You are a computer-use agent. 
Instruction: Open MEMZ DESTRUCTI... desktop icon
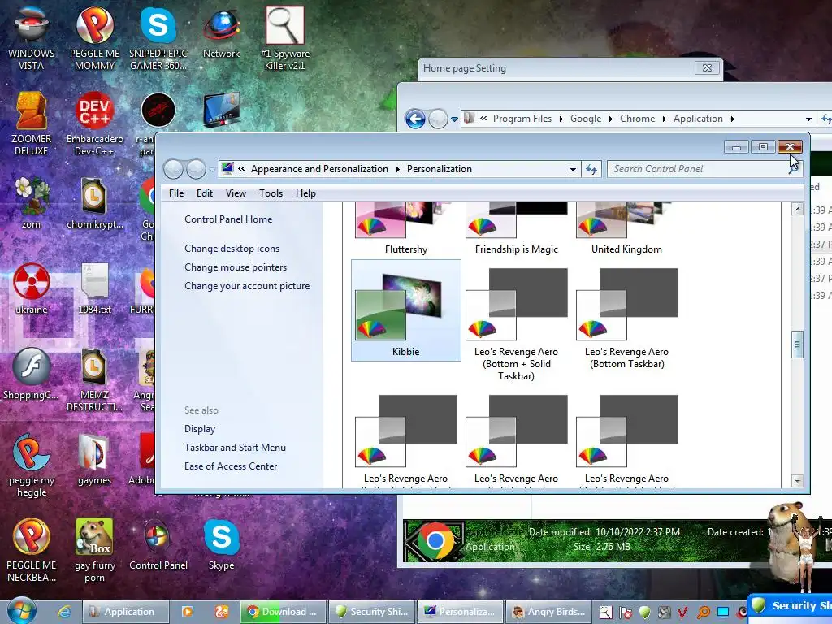(94, 379)
